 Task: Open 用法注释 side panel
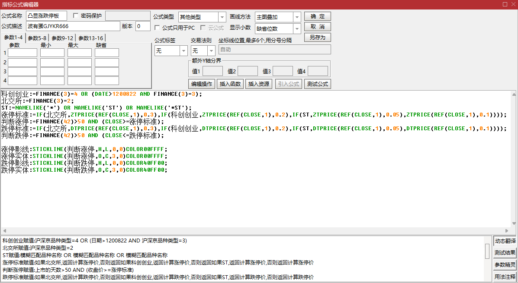click(x=505, y=277)
